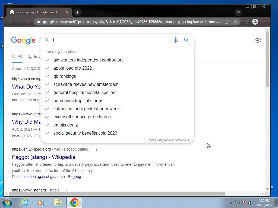Choose 'schavaria reeves new amsterdam' suggestion
Screen dimensions: 278x208
117,84
